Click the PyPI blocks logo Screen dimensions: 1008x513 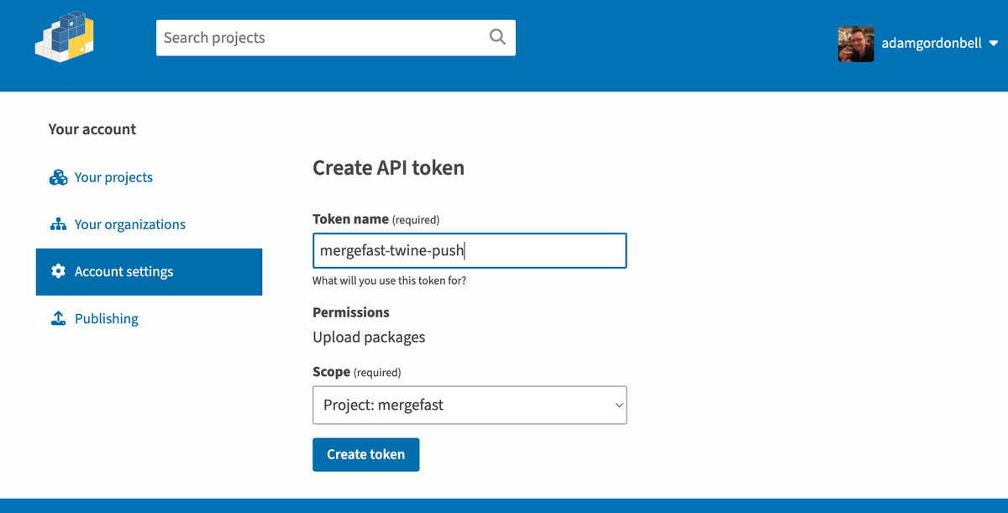pyautogui.click(x=65, y=37)
